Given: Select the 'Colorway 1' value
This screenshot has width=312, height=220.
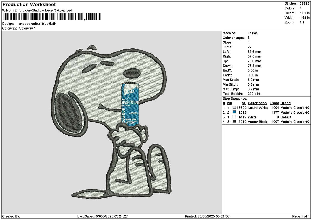Looking at the screenshot, I should [27, 28].
